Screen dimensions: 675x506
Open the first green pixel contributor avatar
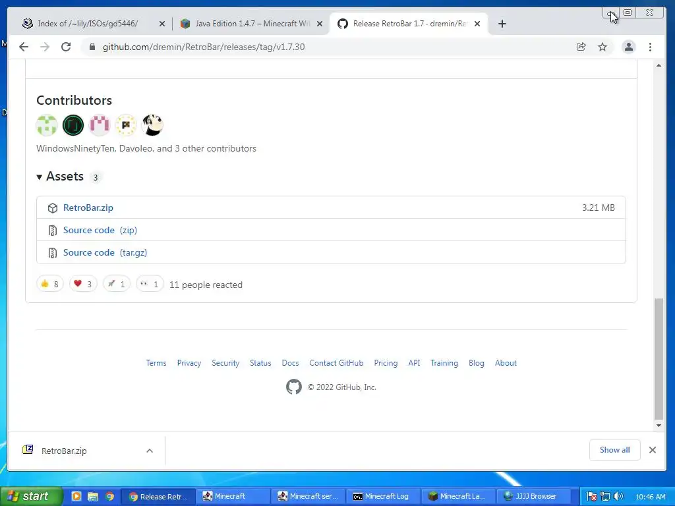tap(47, 125)
